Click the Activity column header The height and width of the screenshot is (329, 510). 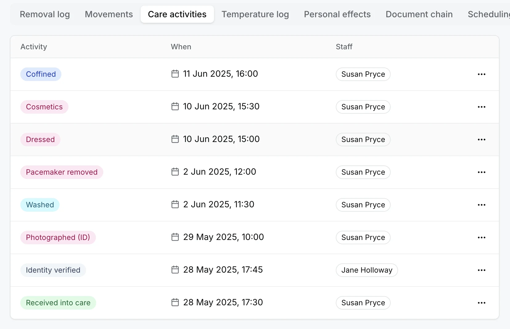coord(34,47)
